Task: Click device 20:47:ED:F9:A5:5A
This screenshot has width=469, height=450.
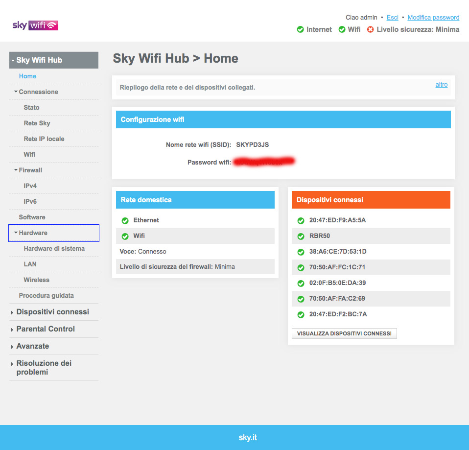Action: (x=337, y=220)
